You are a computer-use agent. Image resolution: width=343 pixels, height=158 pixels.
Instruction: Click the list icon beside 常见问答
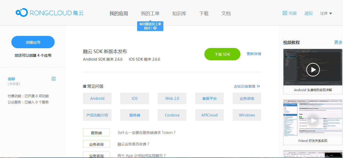coord(85,86)
